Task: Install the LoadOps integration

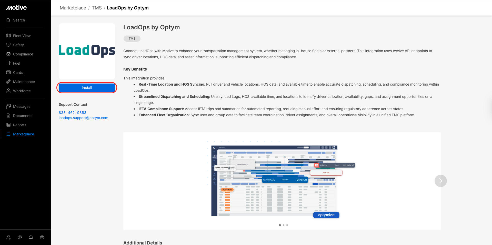Action: pyautogui.click(x=87, y=88)
